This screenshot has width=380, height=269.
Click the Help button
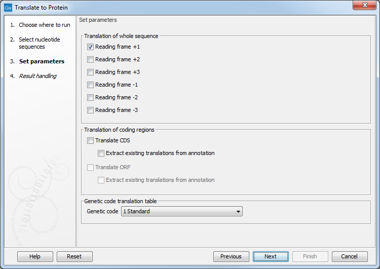pyautogui.click(x=35, y=257)
